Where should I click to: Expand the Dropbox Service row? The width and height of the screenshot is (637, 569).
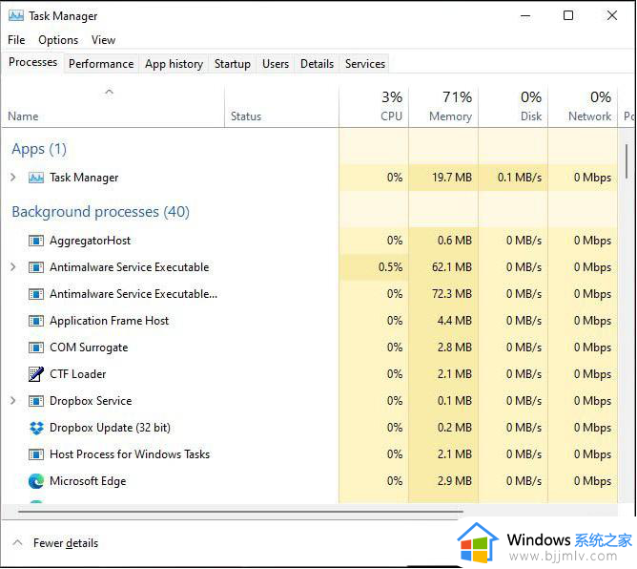[x=13, y=401]
